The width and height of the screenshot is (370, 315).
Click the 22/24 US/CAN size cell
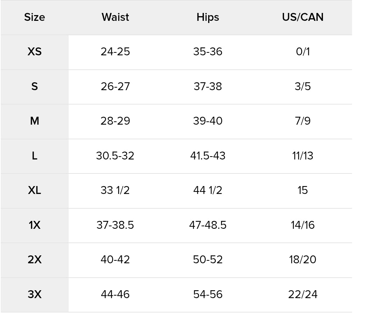click(x=303, y=295)
